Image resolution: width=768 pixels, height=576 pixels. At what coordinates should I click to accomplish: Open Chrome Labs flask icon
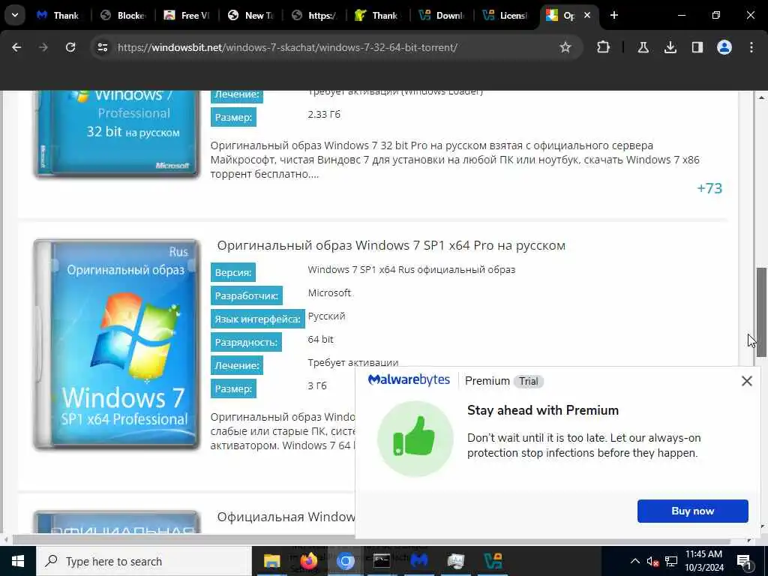[643, 47]
